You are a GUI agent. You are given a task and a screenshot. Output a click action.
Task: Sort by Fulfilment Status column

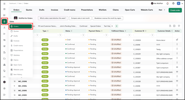[125, 31]
